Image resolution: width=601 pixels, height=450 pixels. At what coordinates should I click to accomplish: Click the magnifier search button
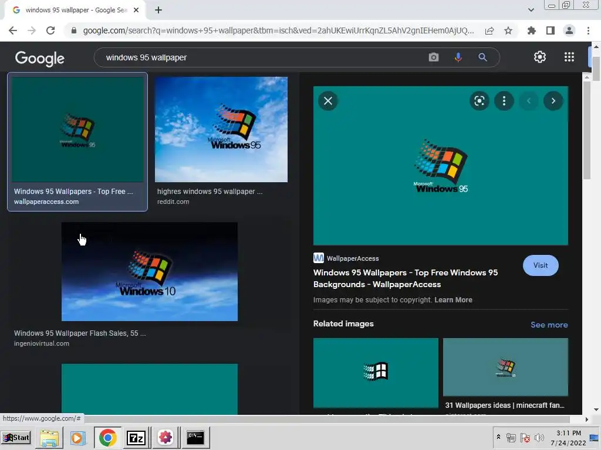482,57
